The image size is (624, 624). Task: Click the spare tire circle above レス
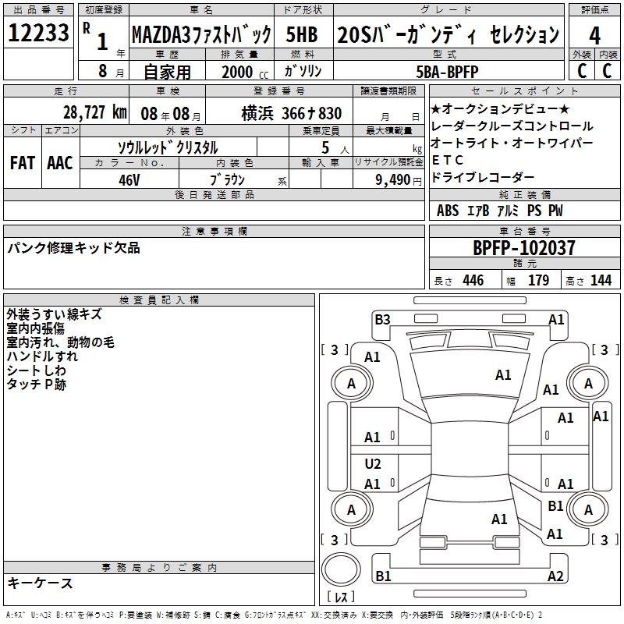click(340, 569)
